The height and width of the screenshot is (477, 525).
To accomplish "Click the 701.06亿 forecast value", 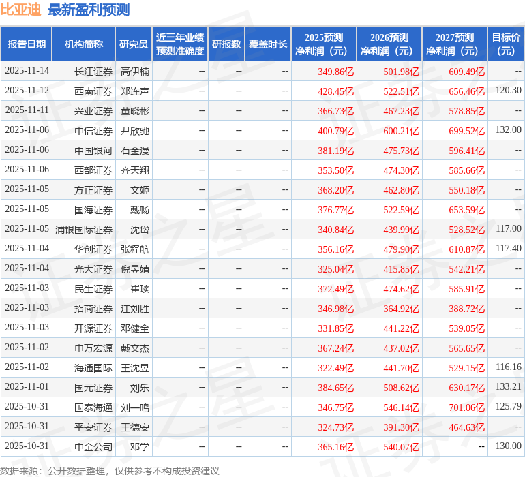I will pyautogui.click(x=466, y=407).
